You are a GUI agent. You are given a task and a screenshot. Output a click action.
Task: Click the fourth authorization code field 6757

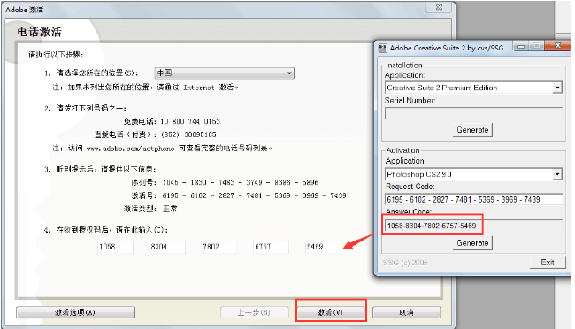271,247
